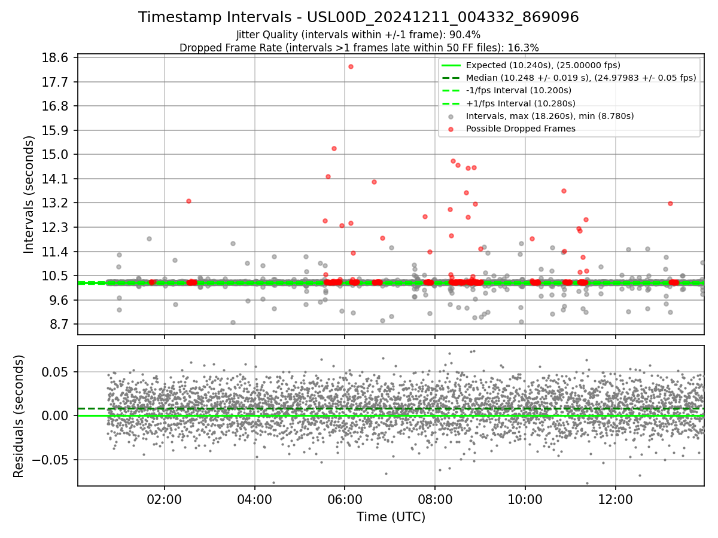Select legend entry 'Expected (10.240s), (25.00000 fps)'
The image size is (718, 538).
coord(543,65)
